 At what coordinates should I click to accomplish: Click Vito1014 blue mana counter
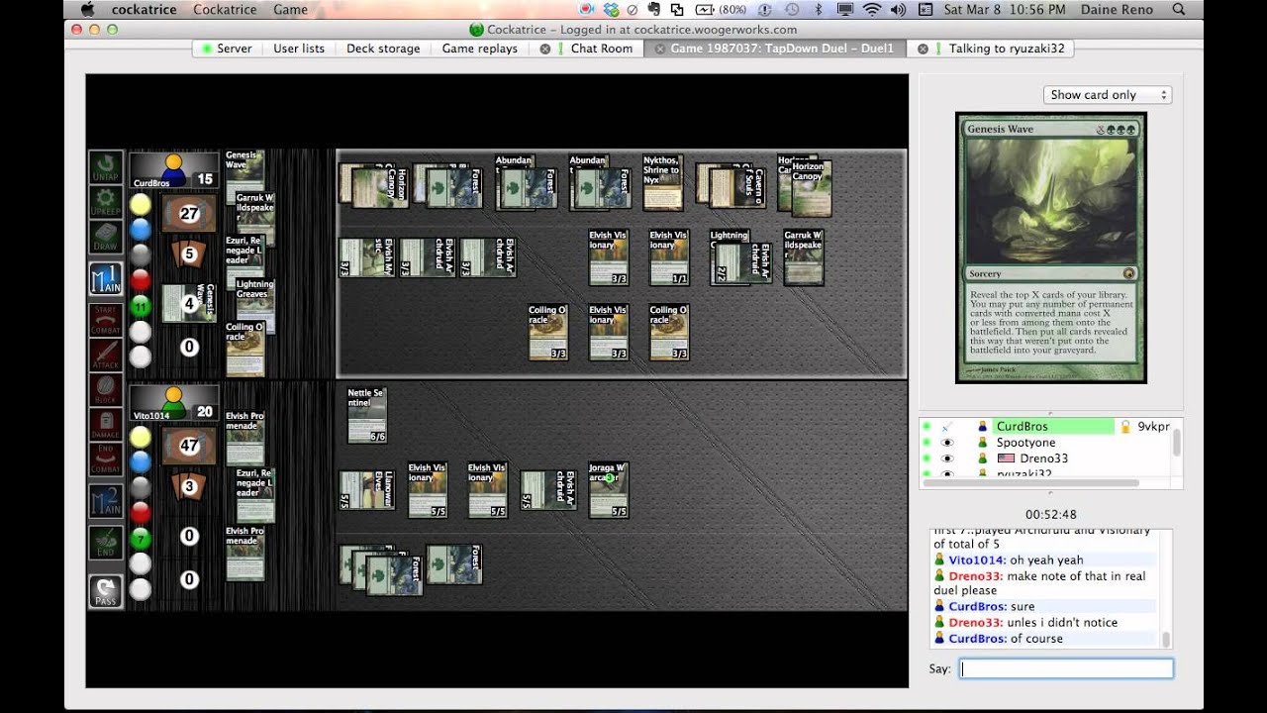(141, 462)
